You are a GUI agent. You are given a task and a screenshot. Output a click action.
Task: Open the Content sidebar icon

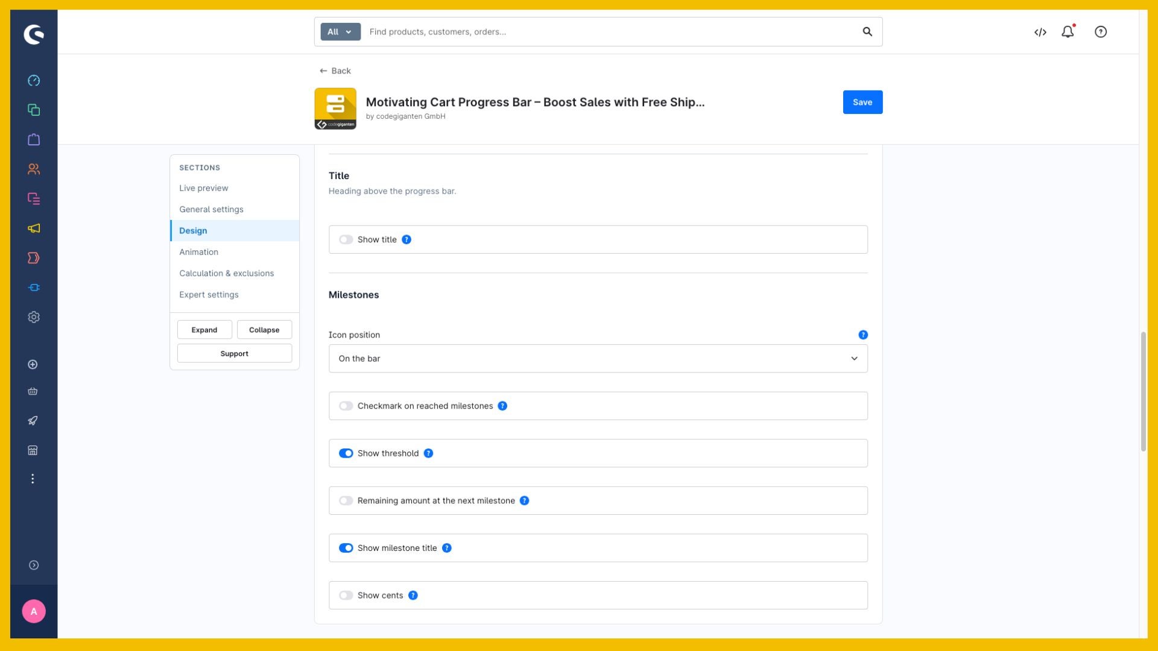[x=34, y=198]
